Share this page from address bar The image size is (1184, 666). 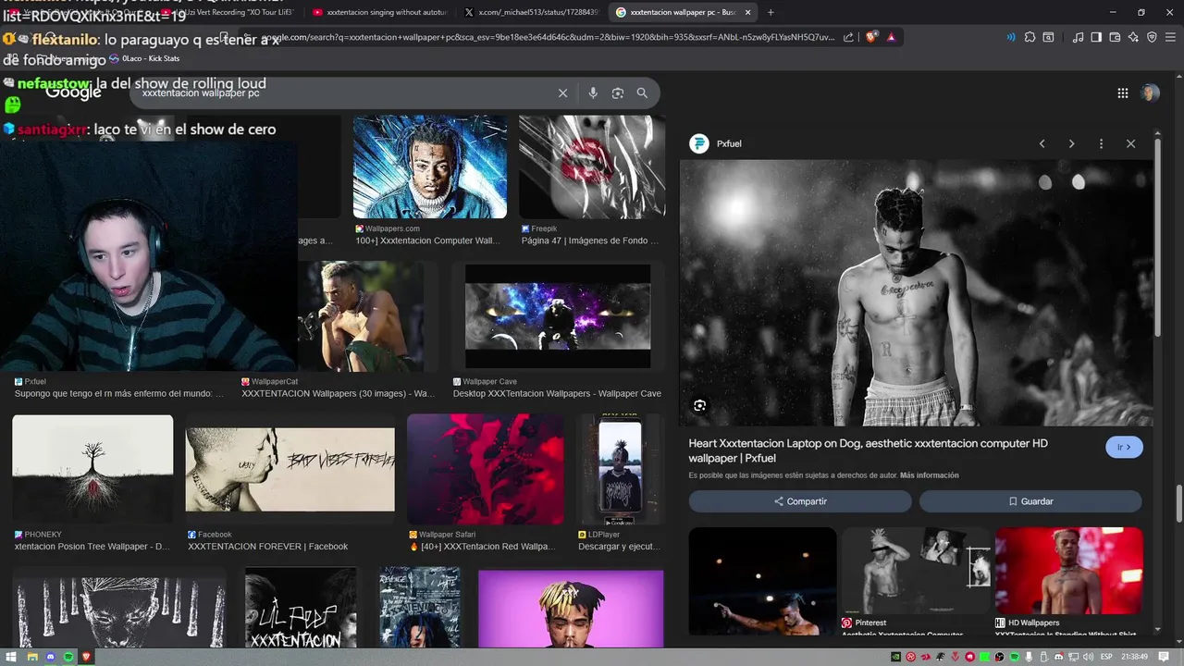(x=848, y=37)
